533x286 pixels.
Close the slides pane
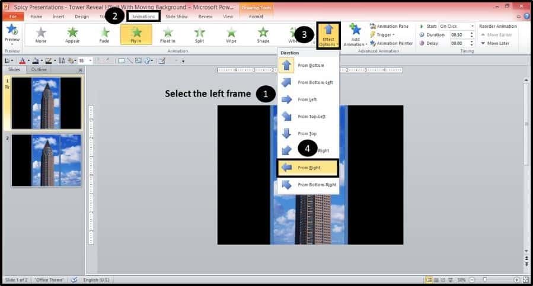pos(80,70)
